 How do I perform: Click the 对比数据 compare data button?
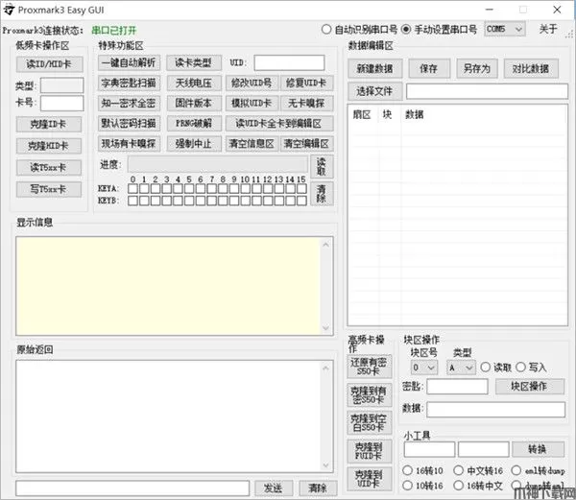tap(531, 68)
